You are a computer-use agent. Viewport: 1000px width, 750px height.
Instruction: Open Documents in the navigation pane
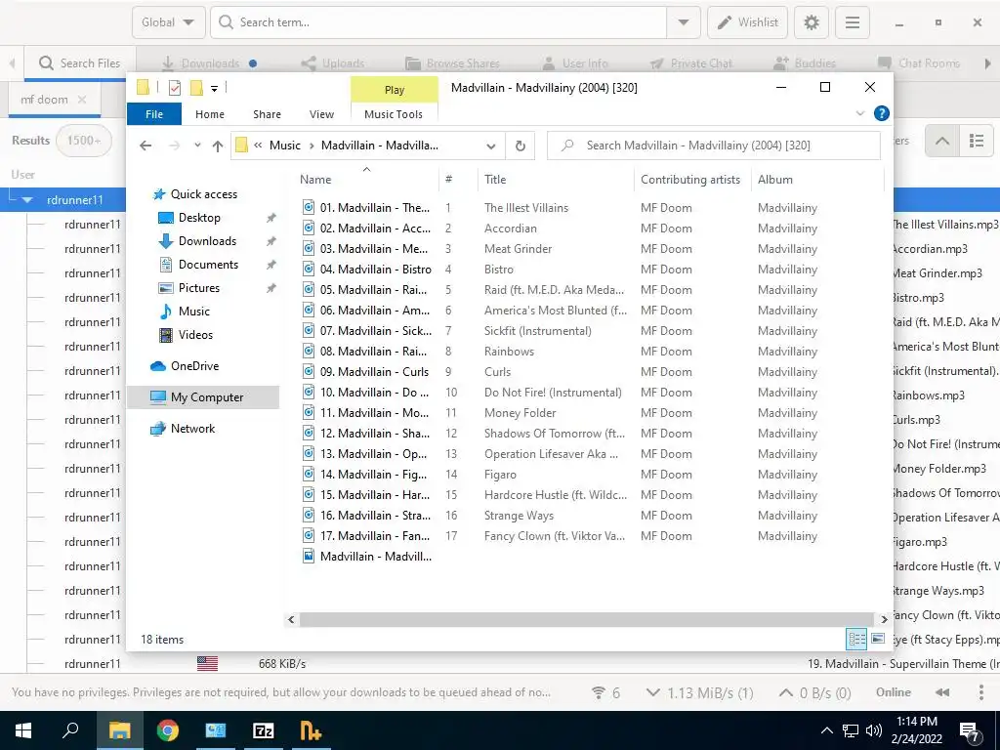208,265
